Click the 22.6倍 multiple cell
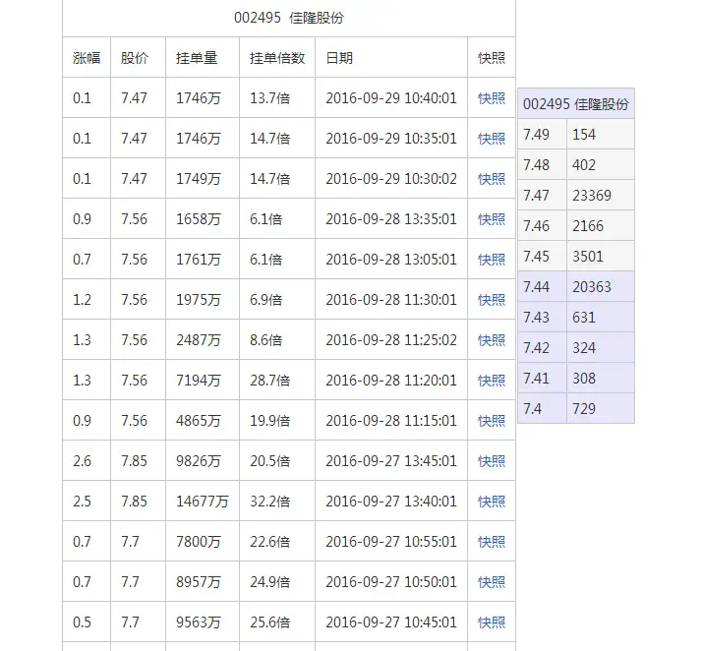The height and width of the screenshot is (651, 701). (x=277, y=542)
